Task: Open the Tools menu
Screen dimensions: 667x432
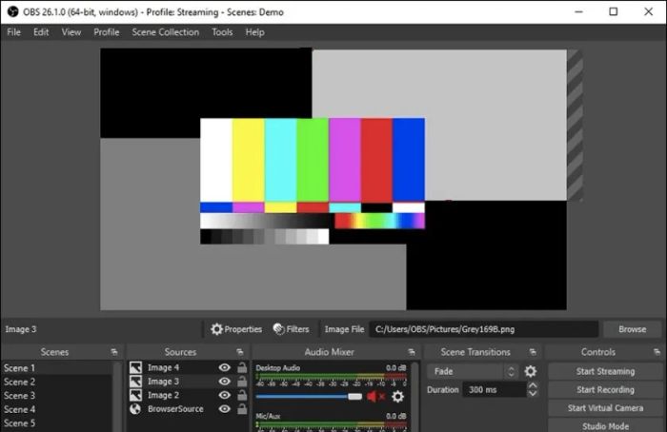Action: pyautogui.click(x=222, y=32)
